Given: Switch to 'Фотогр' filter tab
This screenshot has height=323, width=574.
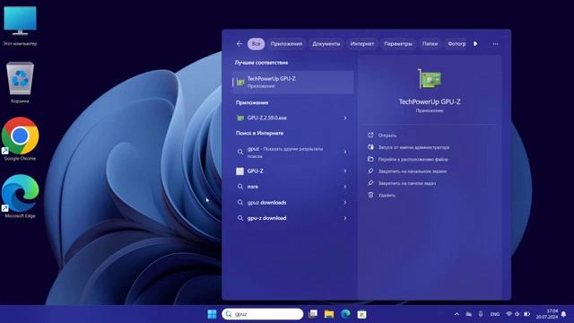Looking at the screenshot, I should 457,44.
